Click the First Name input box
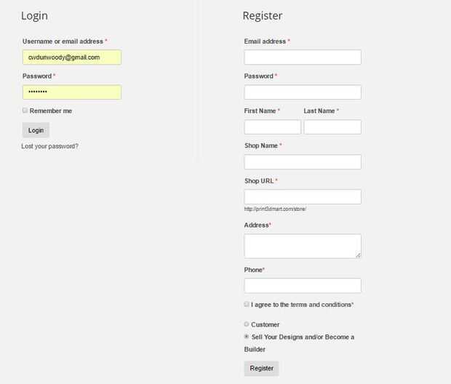This screenshot has height=384, width=451. point(272,127)
